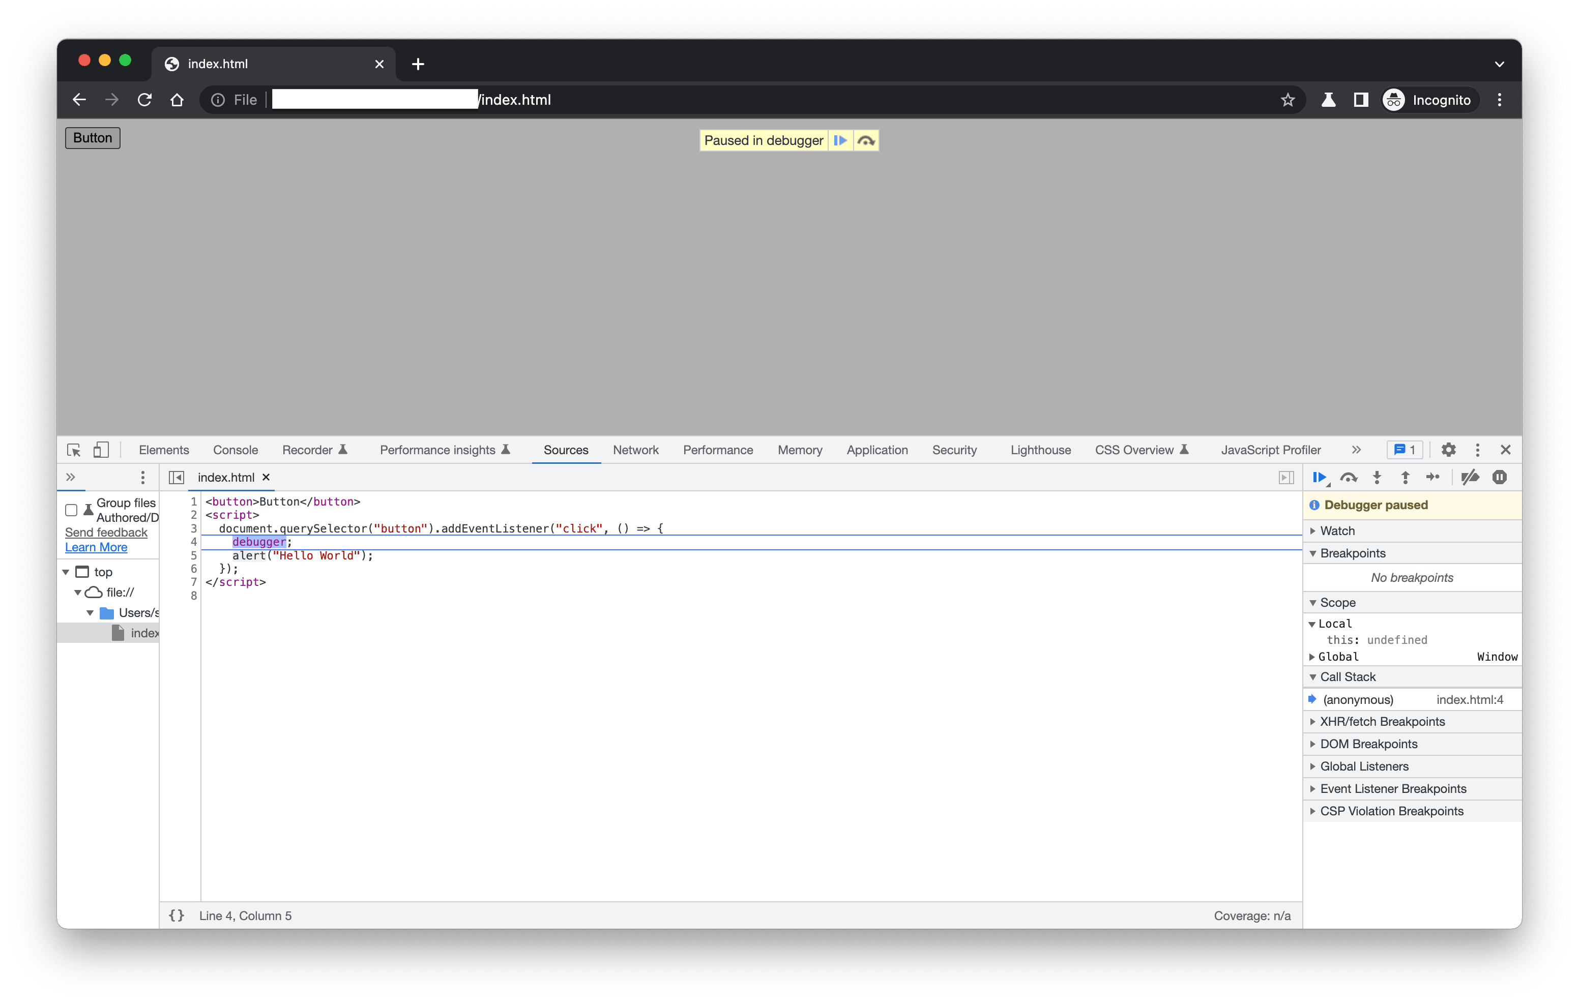
Task: Click the Learn More link
Action: (96, 547)
